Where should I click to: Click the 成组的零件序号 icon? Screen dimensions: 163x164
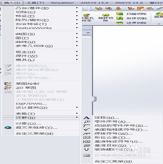pyautogui.click(x=87, y=126)
